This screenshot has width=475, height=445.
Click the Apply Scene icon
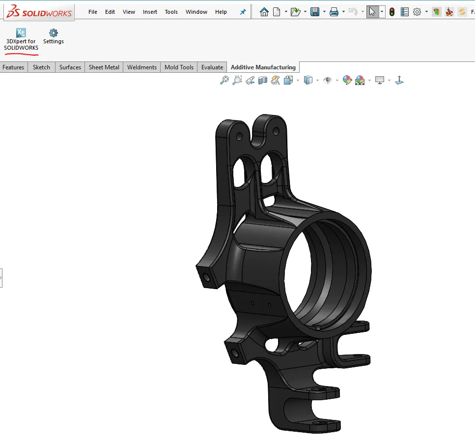tap(359, 80)
